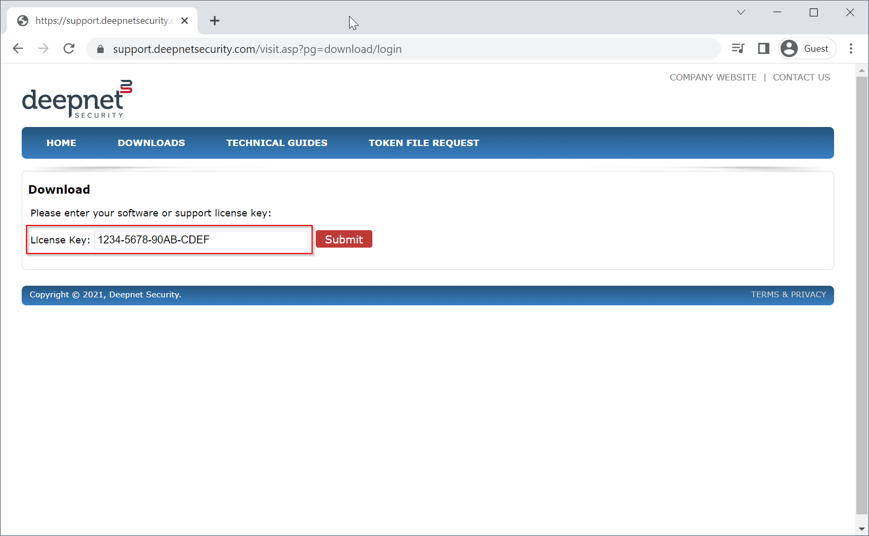869x536 pixels.
Task: Click the browser forward arrow
Action: [x=43, y=49]
